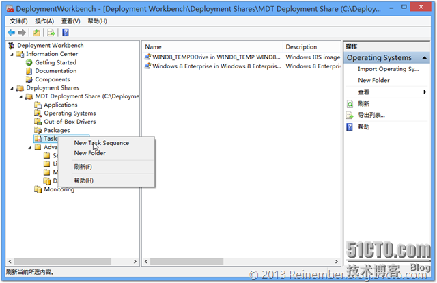Click the tree pane horizontal scrollbar thumb

(x=63, y=262)
